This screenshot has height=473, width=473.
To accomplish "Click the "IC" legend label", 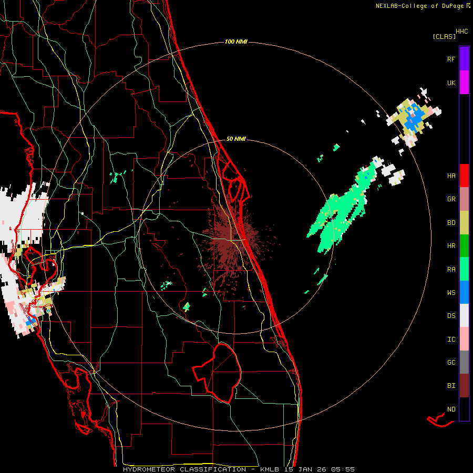I will [451, 339].
